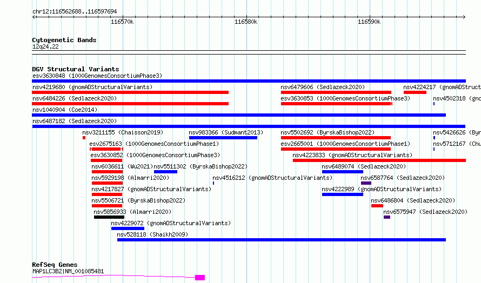Select the nsv4224217 short red bar
Screen dimensions: 481x283
click(x=415, y=92)
